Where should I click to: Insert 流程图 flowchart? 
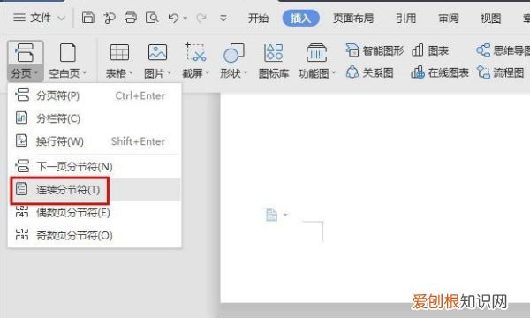click(x=500, y=72)
